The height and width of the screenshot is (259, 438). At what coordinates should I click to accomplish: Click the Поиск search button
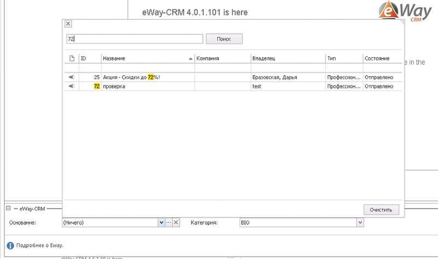[224, 39]
